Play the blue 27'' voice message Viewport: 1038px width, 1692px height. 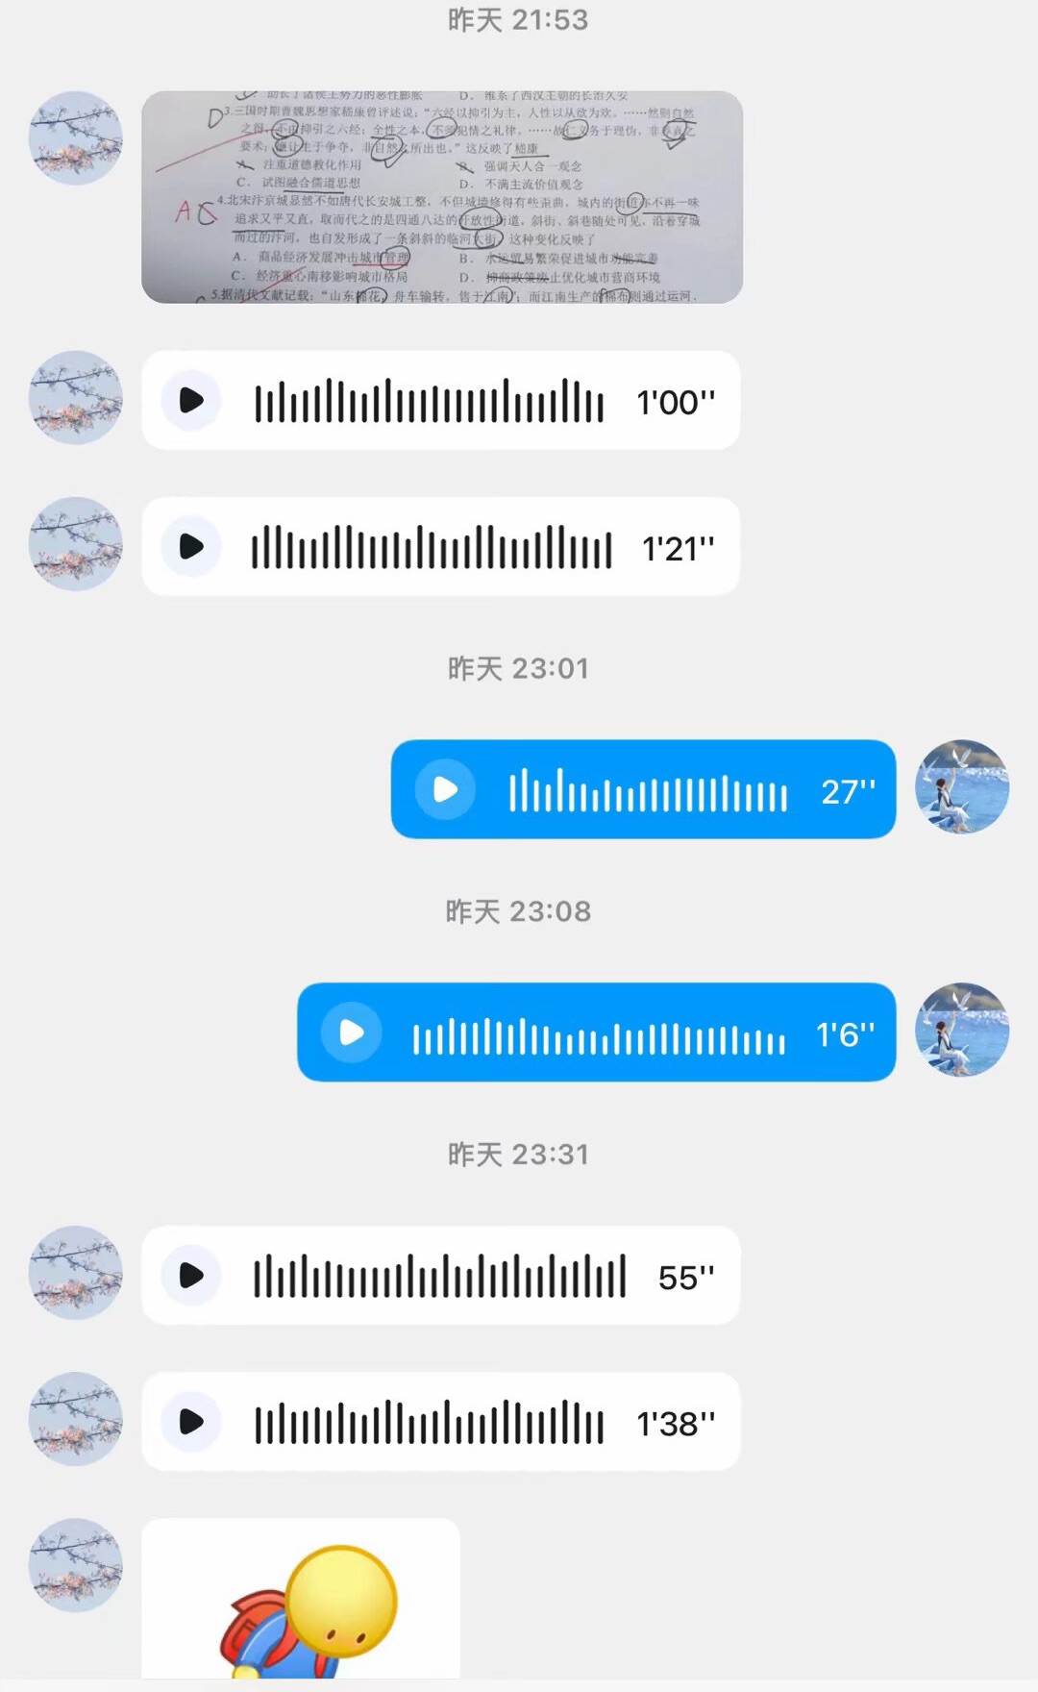coord(445,789)
